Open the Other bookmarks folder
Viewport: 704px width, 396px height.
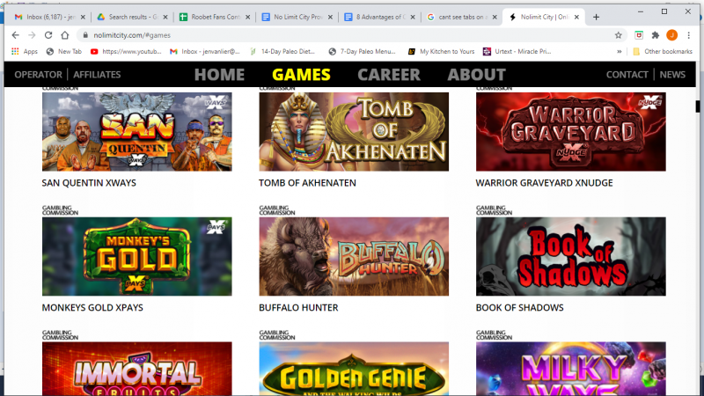pyautogui.click(x=663, y=52)
